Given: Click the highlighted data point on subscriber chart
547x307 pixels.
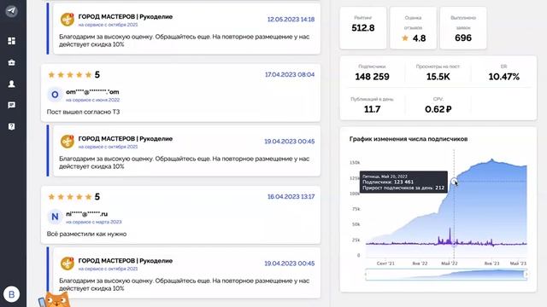Looking at the screenshot, I should coord(454,182).
